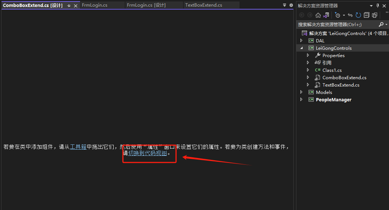This screenshot has width=389, height=210.
Task: Click the 引用 references icon
Action: (317, 62)
